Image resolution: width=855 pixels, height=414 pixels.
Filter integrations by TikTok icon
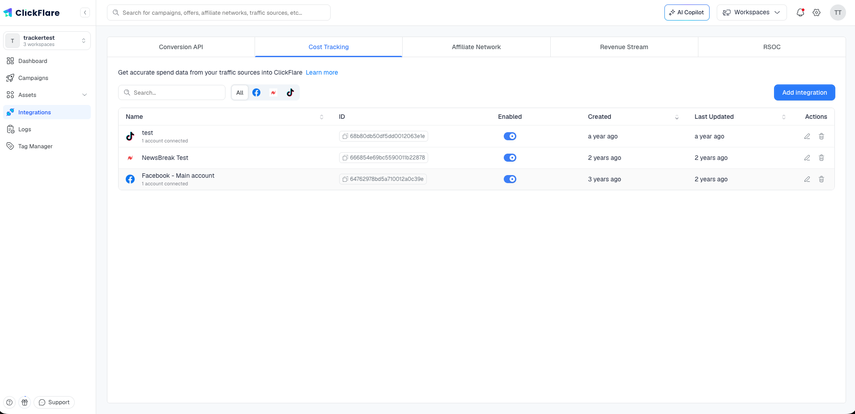click(290, 92)
